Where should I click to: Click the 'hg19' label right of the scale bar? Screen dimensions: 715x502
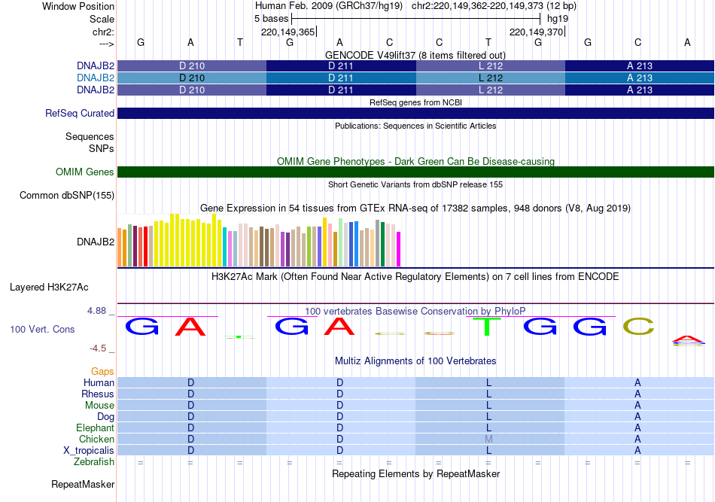click(558, 19)
